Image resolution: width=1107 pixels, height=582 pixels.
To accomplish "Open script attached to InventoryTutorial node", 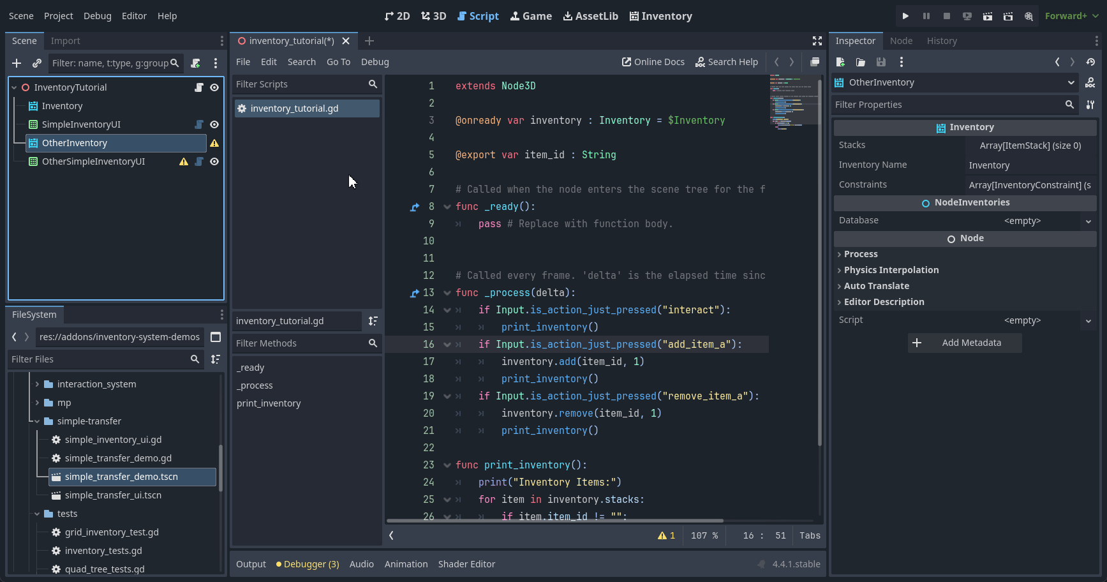I will [199, 87].
